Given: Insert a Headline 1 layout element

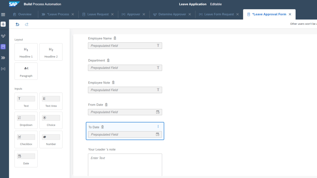Looking at the screenshot, I should (26, 52).
